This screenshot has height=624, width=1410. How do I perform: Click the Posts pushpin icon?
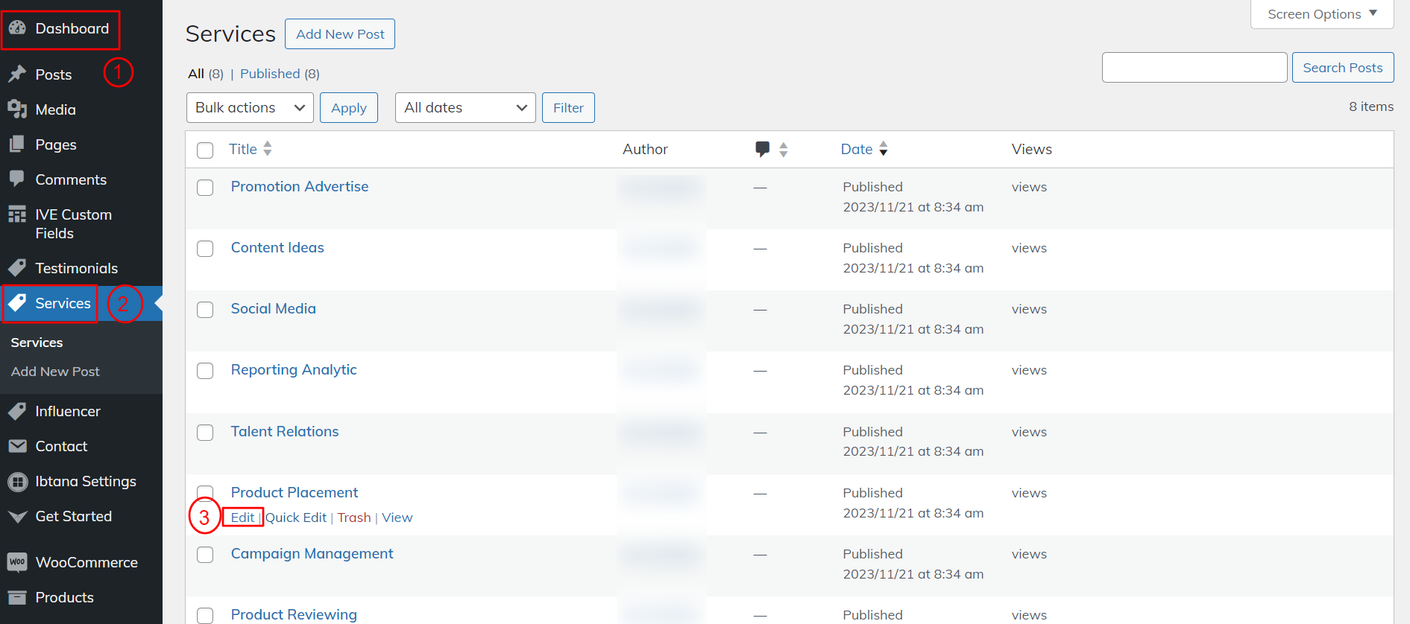coord(17,74)
